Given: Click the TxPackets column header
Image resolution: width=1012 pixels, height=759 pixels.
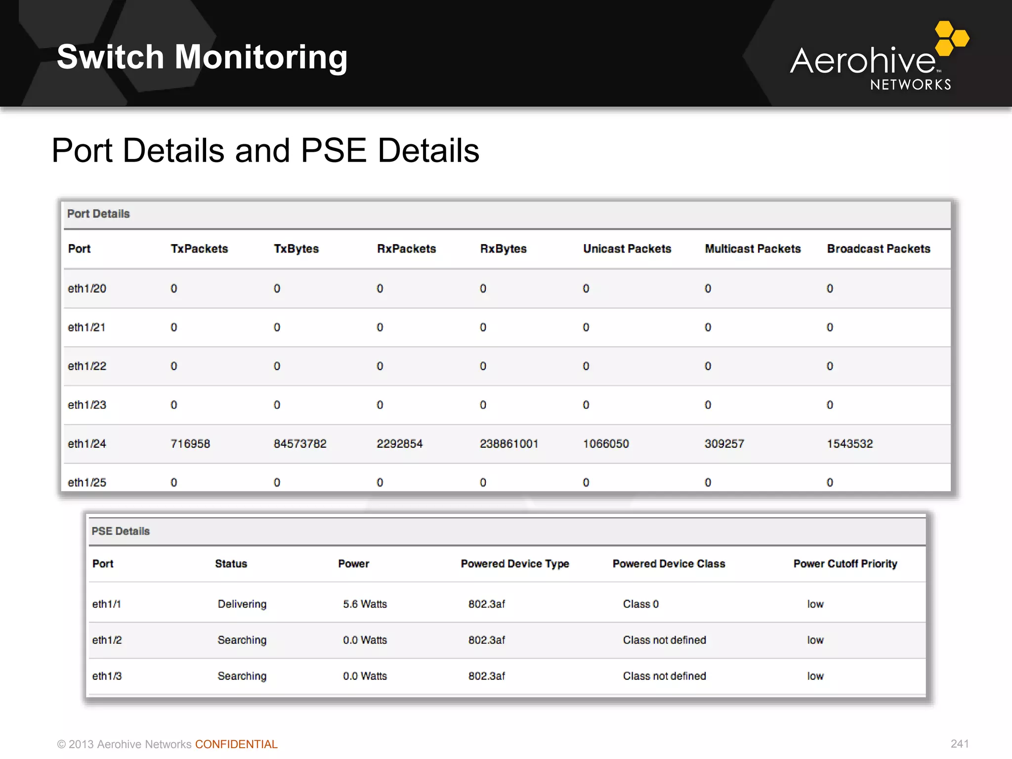Looking at the screenshot, I should pos(199,249).
